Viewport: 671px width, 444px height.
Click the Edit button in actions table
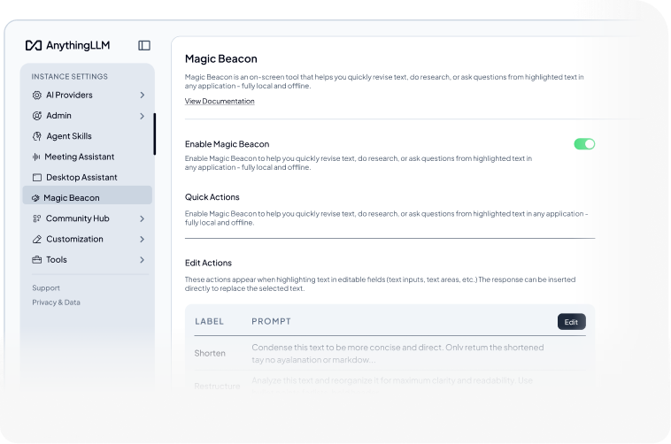tap(571, 322)
